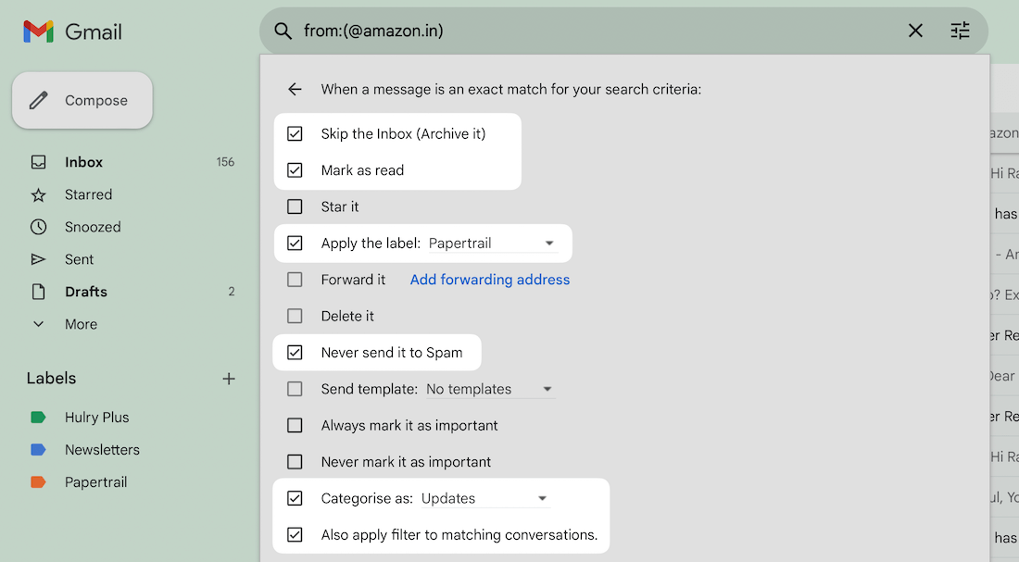Uncheck Skip the Inbox (Archive it)
1019x562 pixels.
pyautogui.click(x=295, y=134)
